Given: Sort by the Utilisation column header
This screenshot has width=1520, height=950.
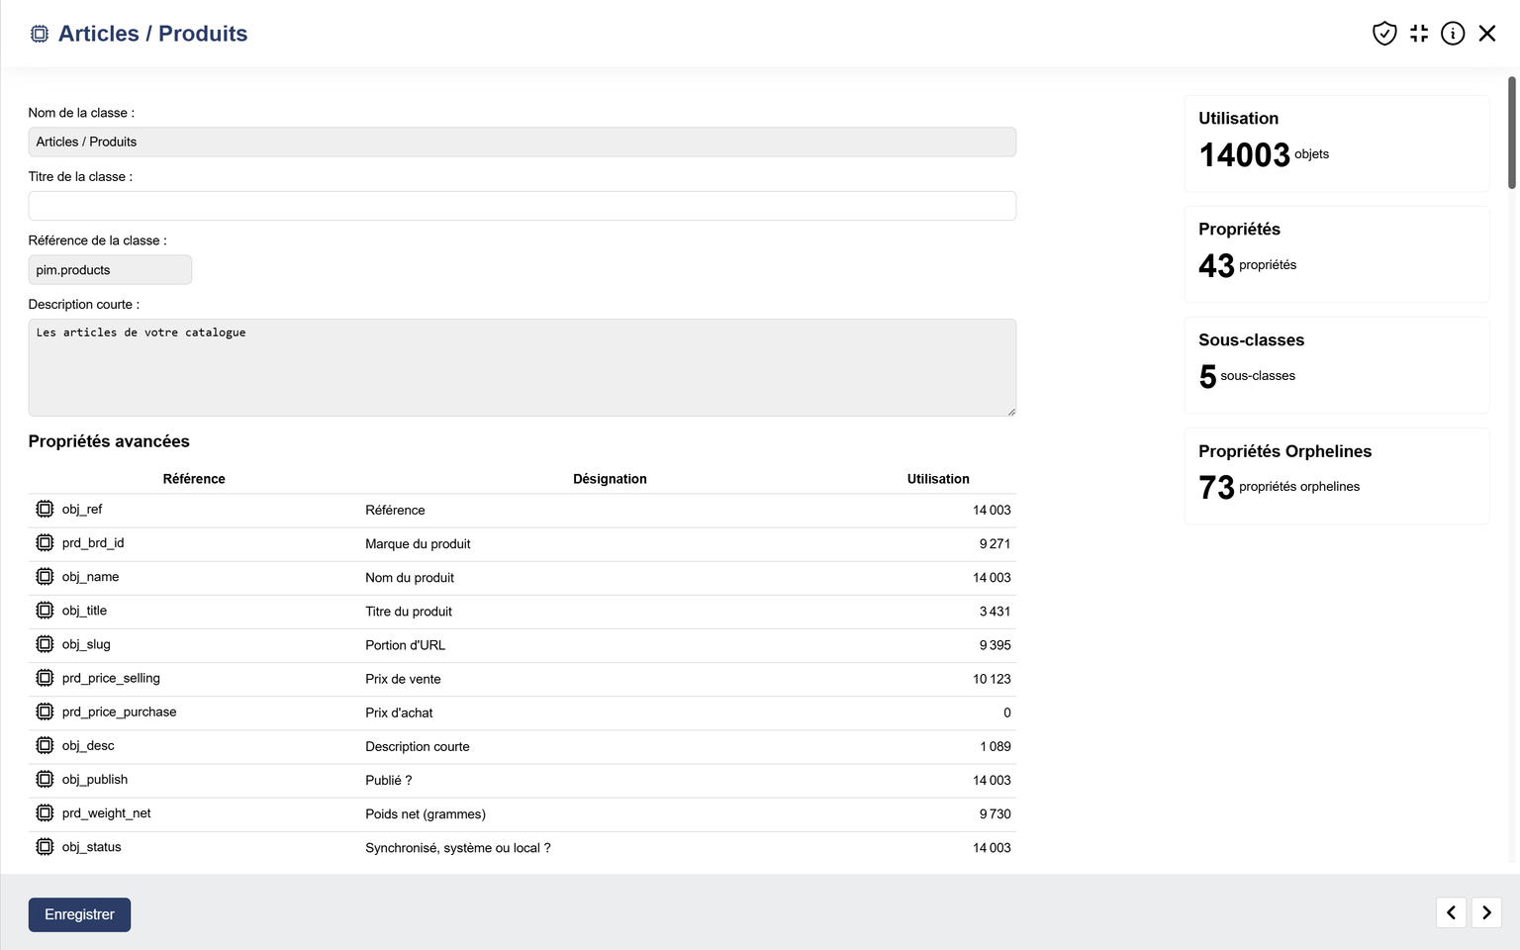Looking at the screenshot, I should (x=937, y=479).
